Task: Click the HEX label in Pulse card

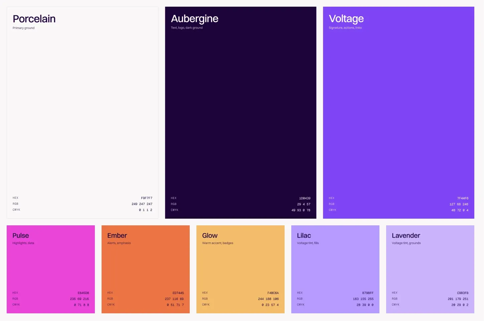Action: pos(15,293)
